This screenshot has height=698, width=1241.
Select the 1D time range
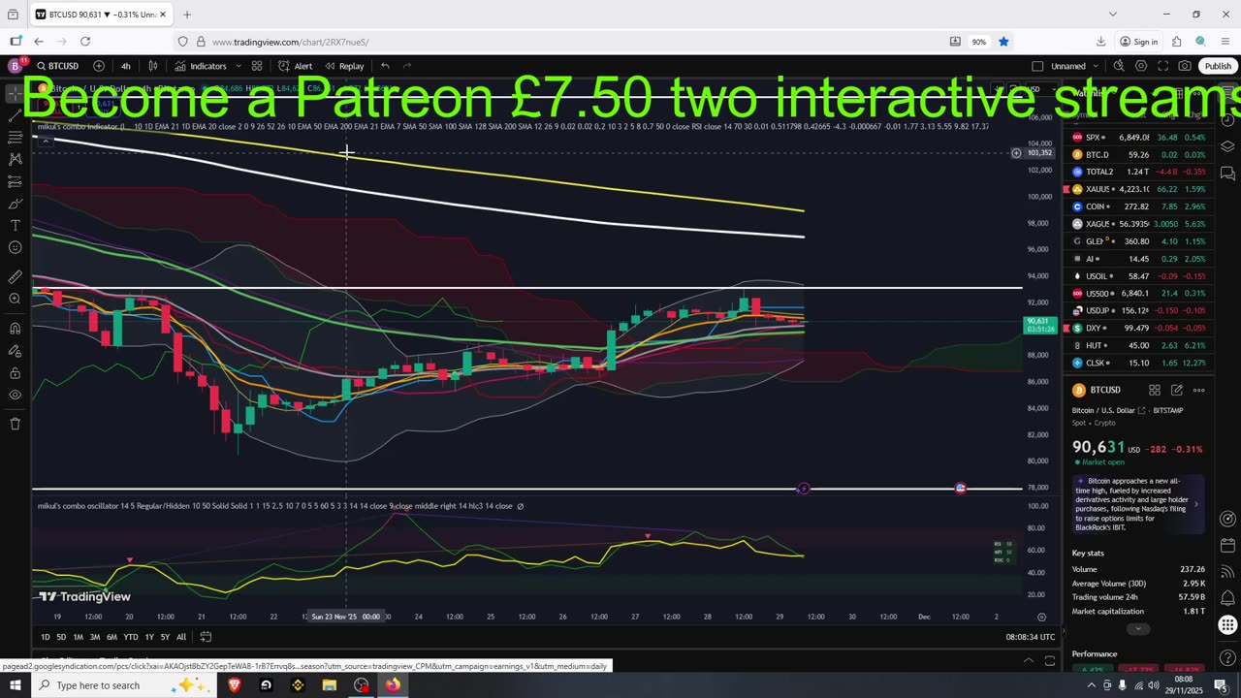[46, 637]
